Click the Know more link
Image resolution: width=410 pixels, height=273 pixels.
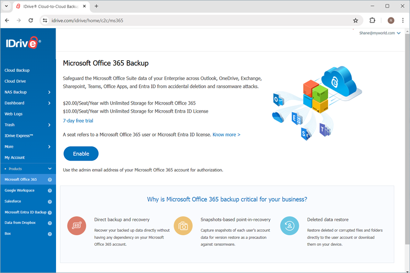(226, 135)
